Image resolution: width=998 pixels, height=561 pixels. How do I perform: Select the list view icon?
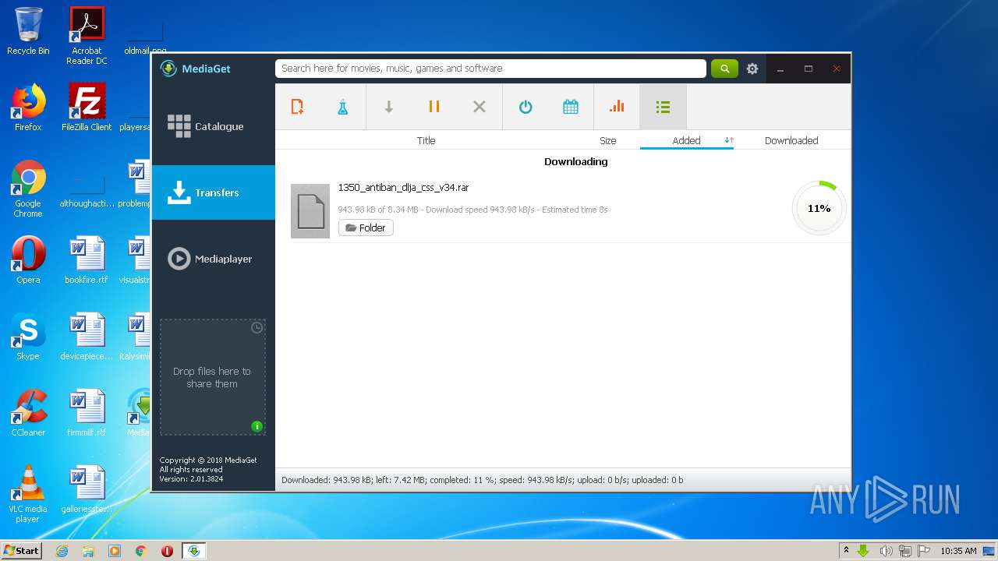(663, 107)
